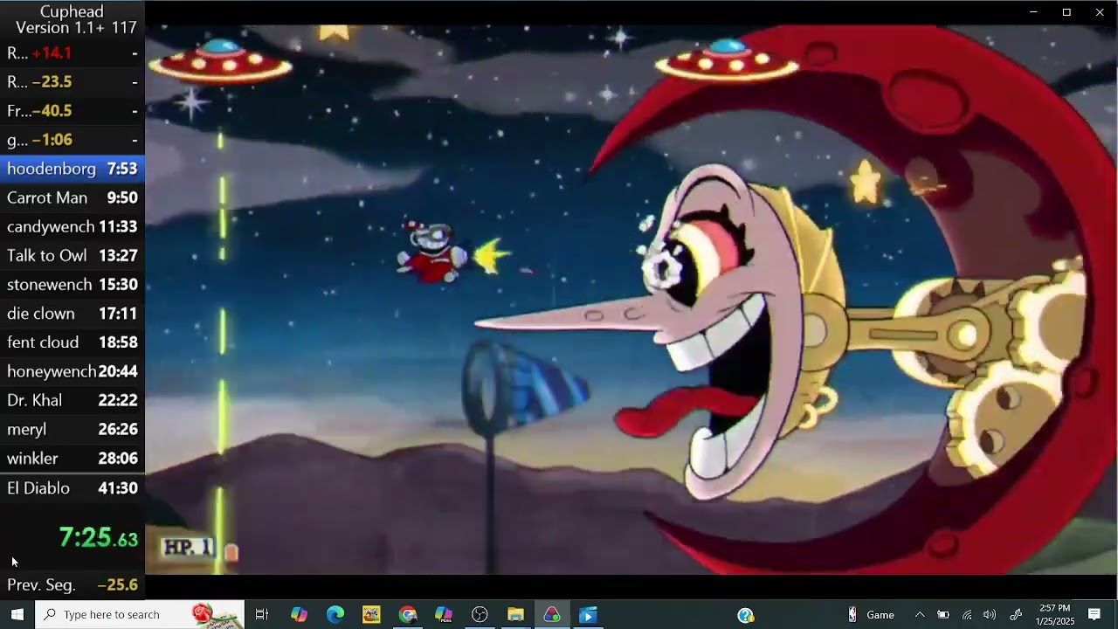1118x629 pixels.
Task: Open the volume speaker icon
Action: [x=990, y=614]
